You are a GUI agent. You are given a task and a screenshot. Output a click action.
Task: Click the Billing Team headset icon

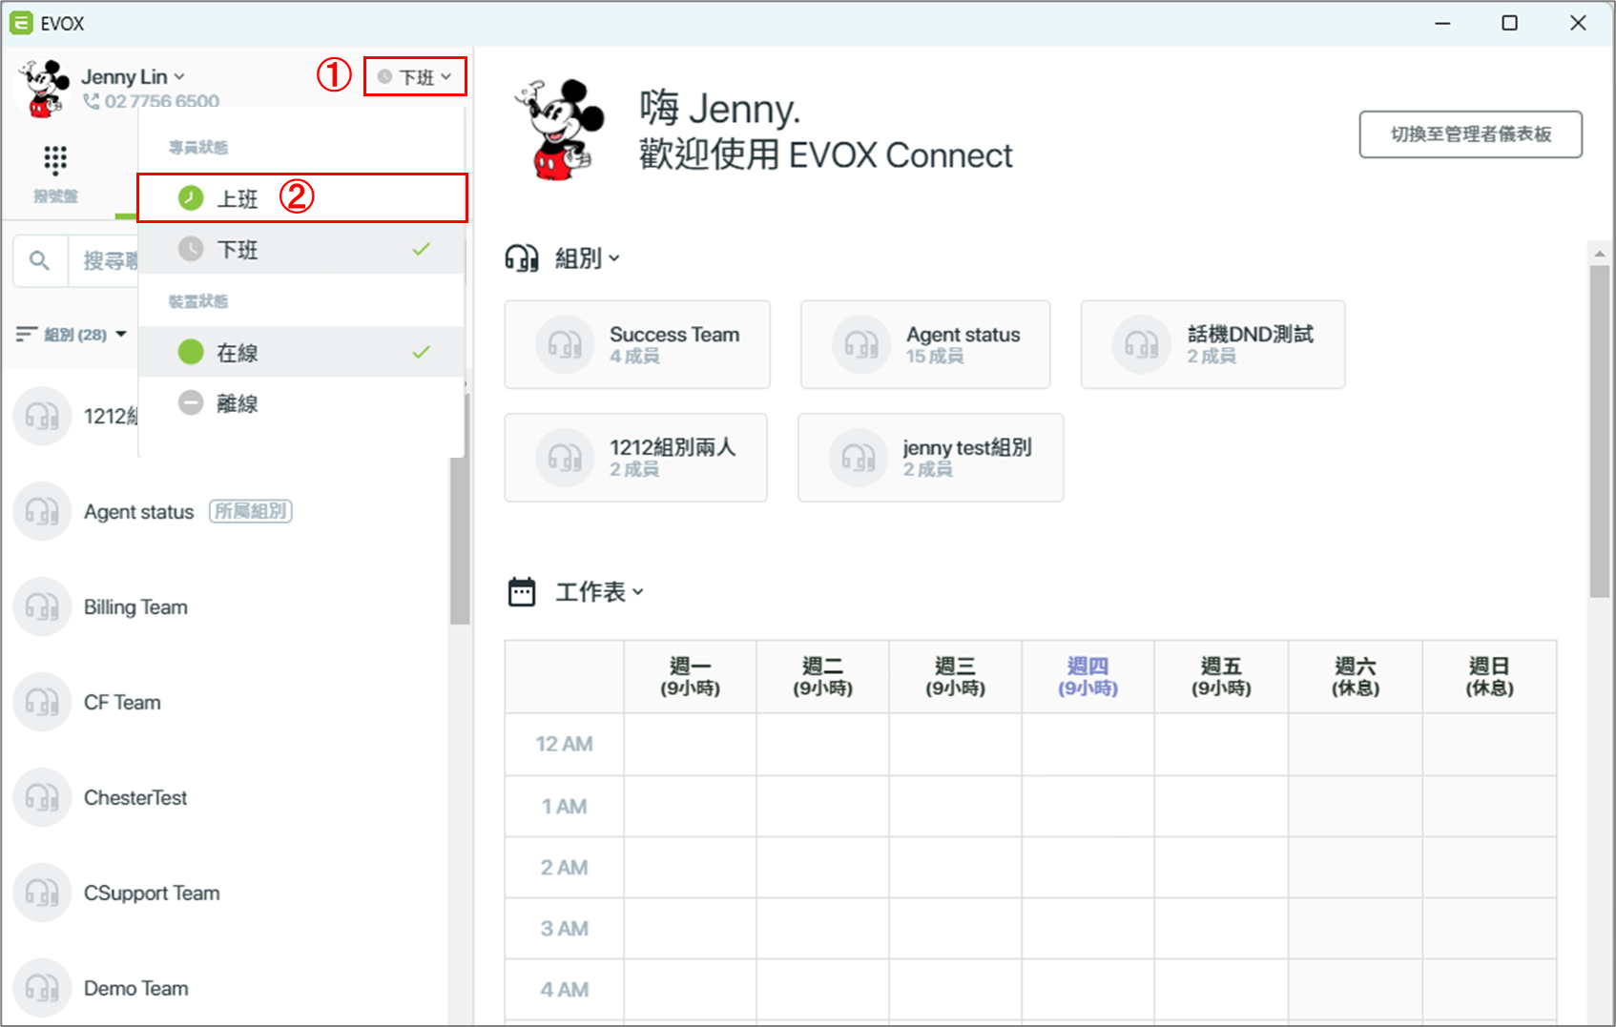pyautogui.click(x=42, y=606)
